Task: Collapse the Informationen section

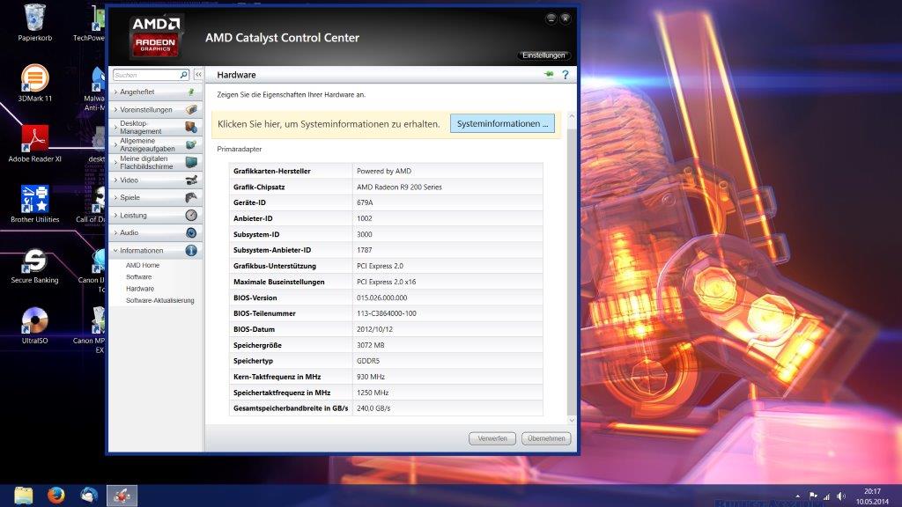Action: click(115, 251)
